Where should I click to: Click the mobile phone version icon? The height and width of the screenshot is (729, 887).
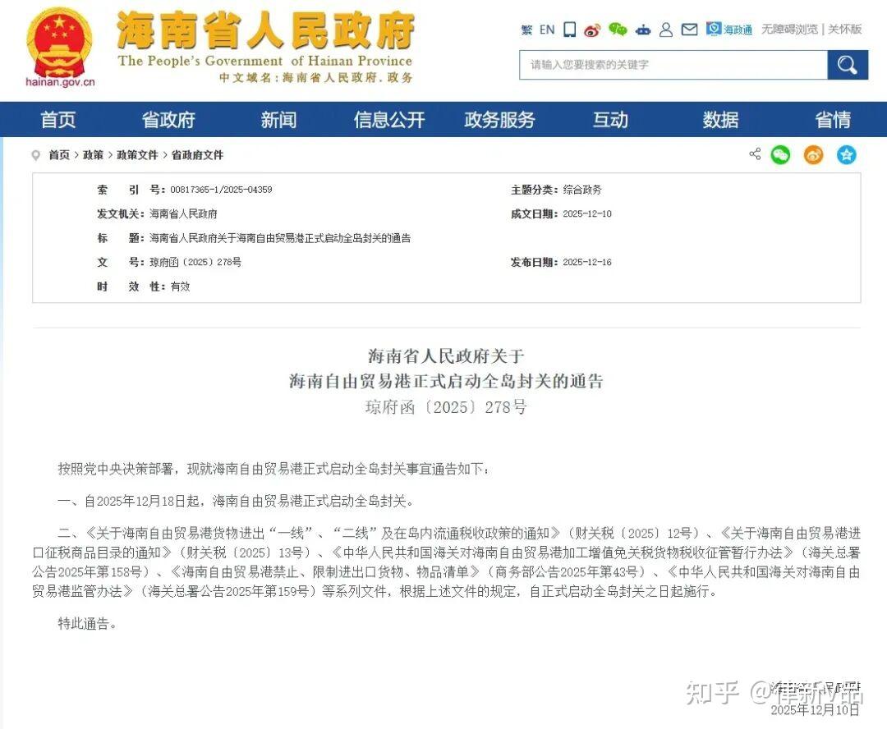[x=569, y=30]
